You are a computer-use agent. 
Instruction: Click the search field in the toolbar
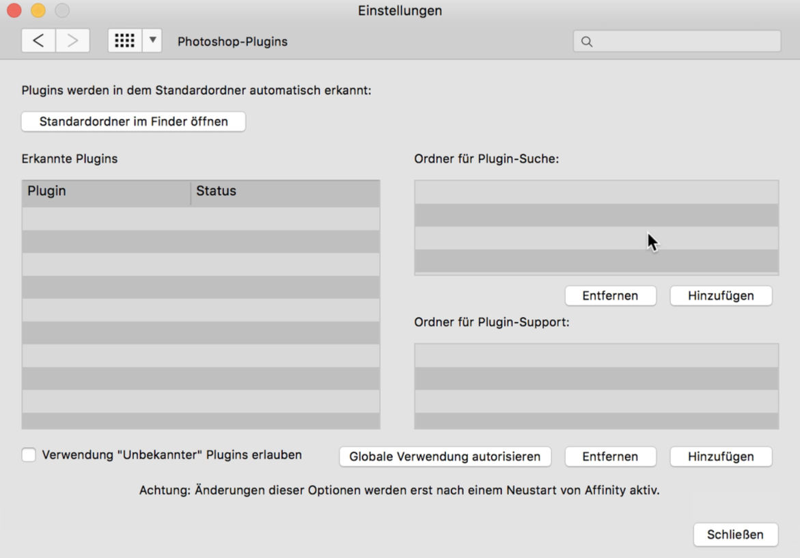point(677,41)
